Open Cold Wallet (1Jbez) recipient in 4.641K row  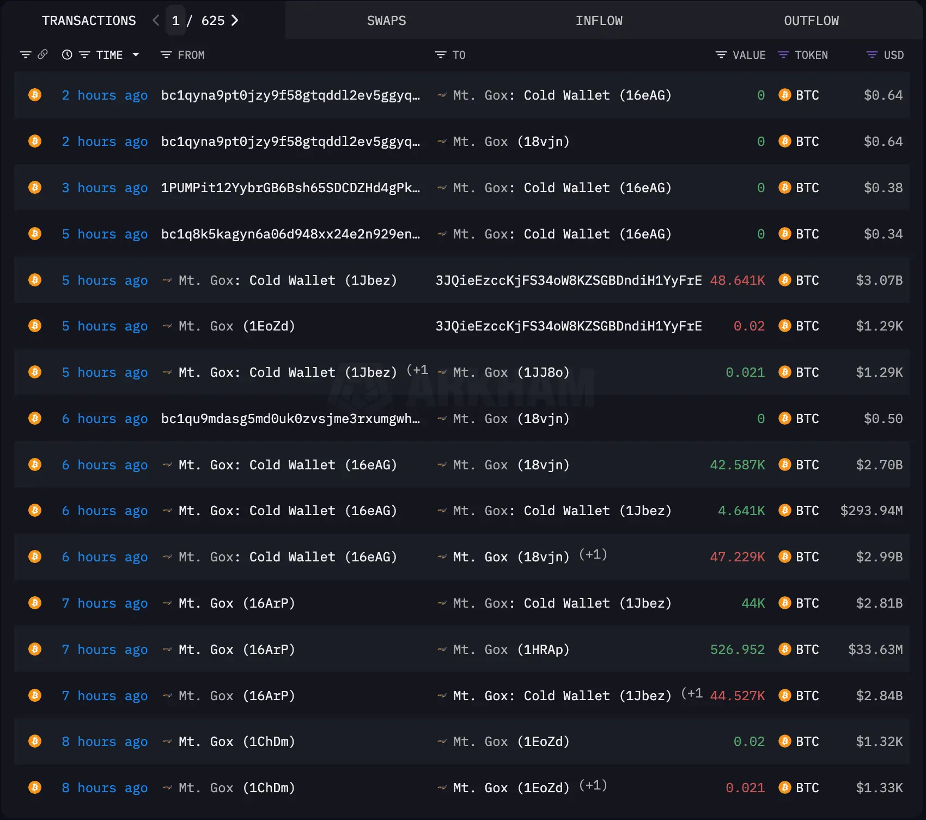pos(562,511)
